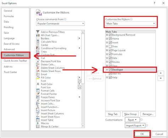168x138 pixels.
Task: Click the Format Painter brush icon
Action: [x=38, y=94]
